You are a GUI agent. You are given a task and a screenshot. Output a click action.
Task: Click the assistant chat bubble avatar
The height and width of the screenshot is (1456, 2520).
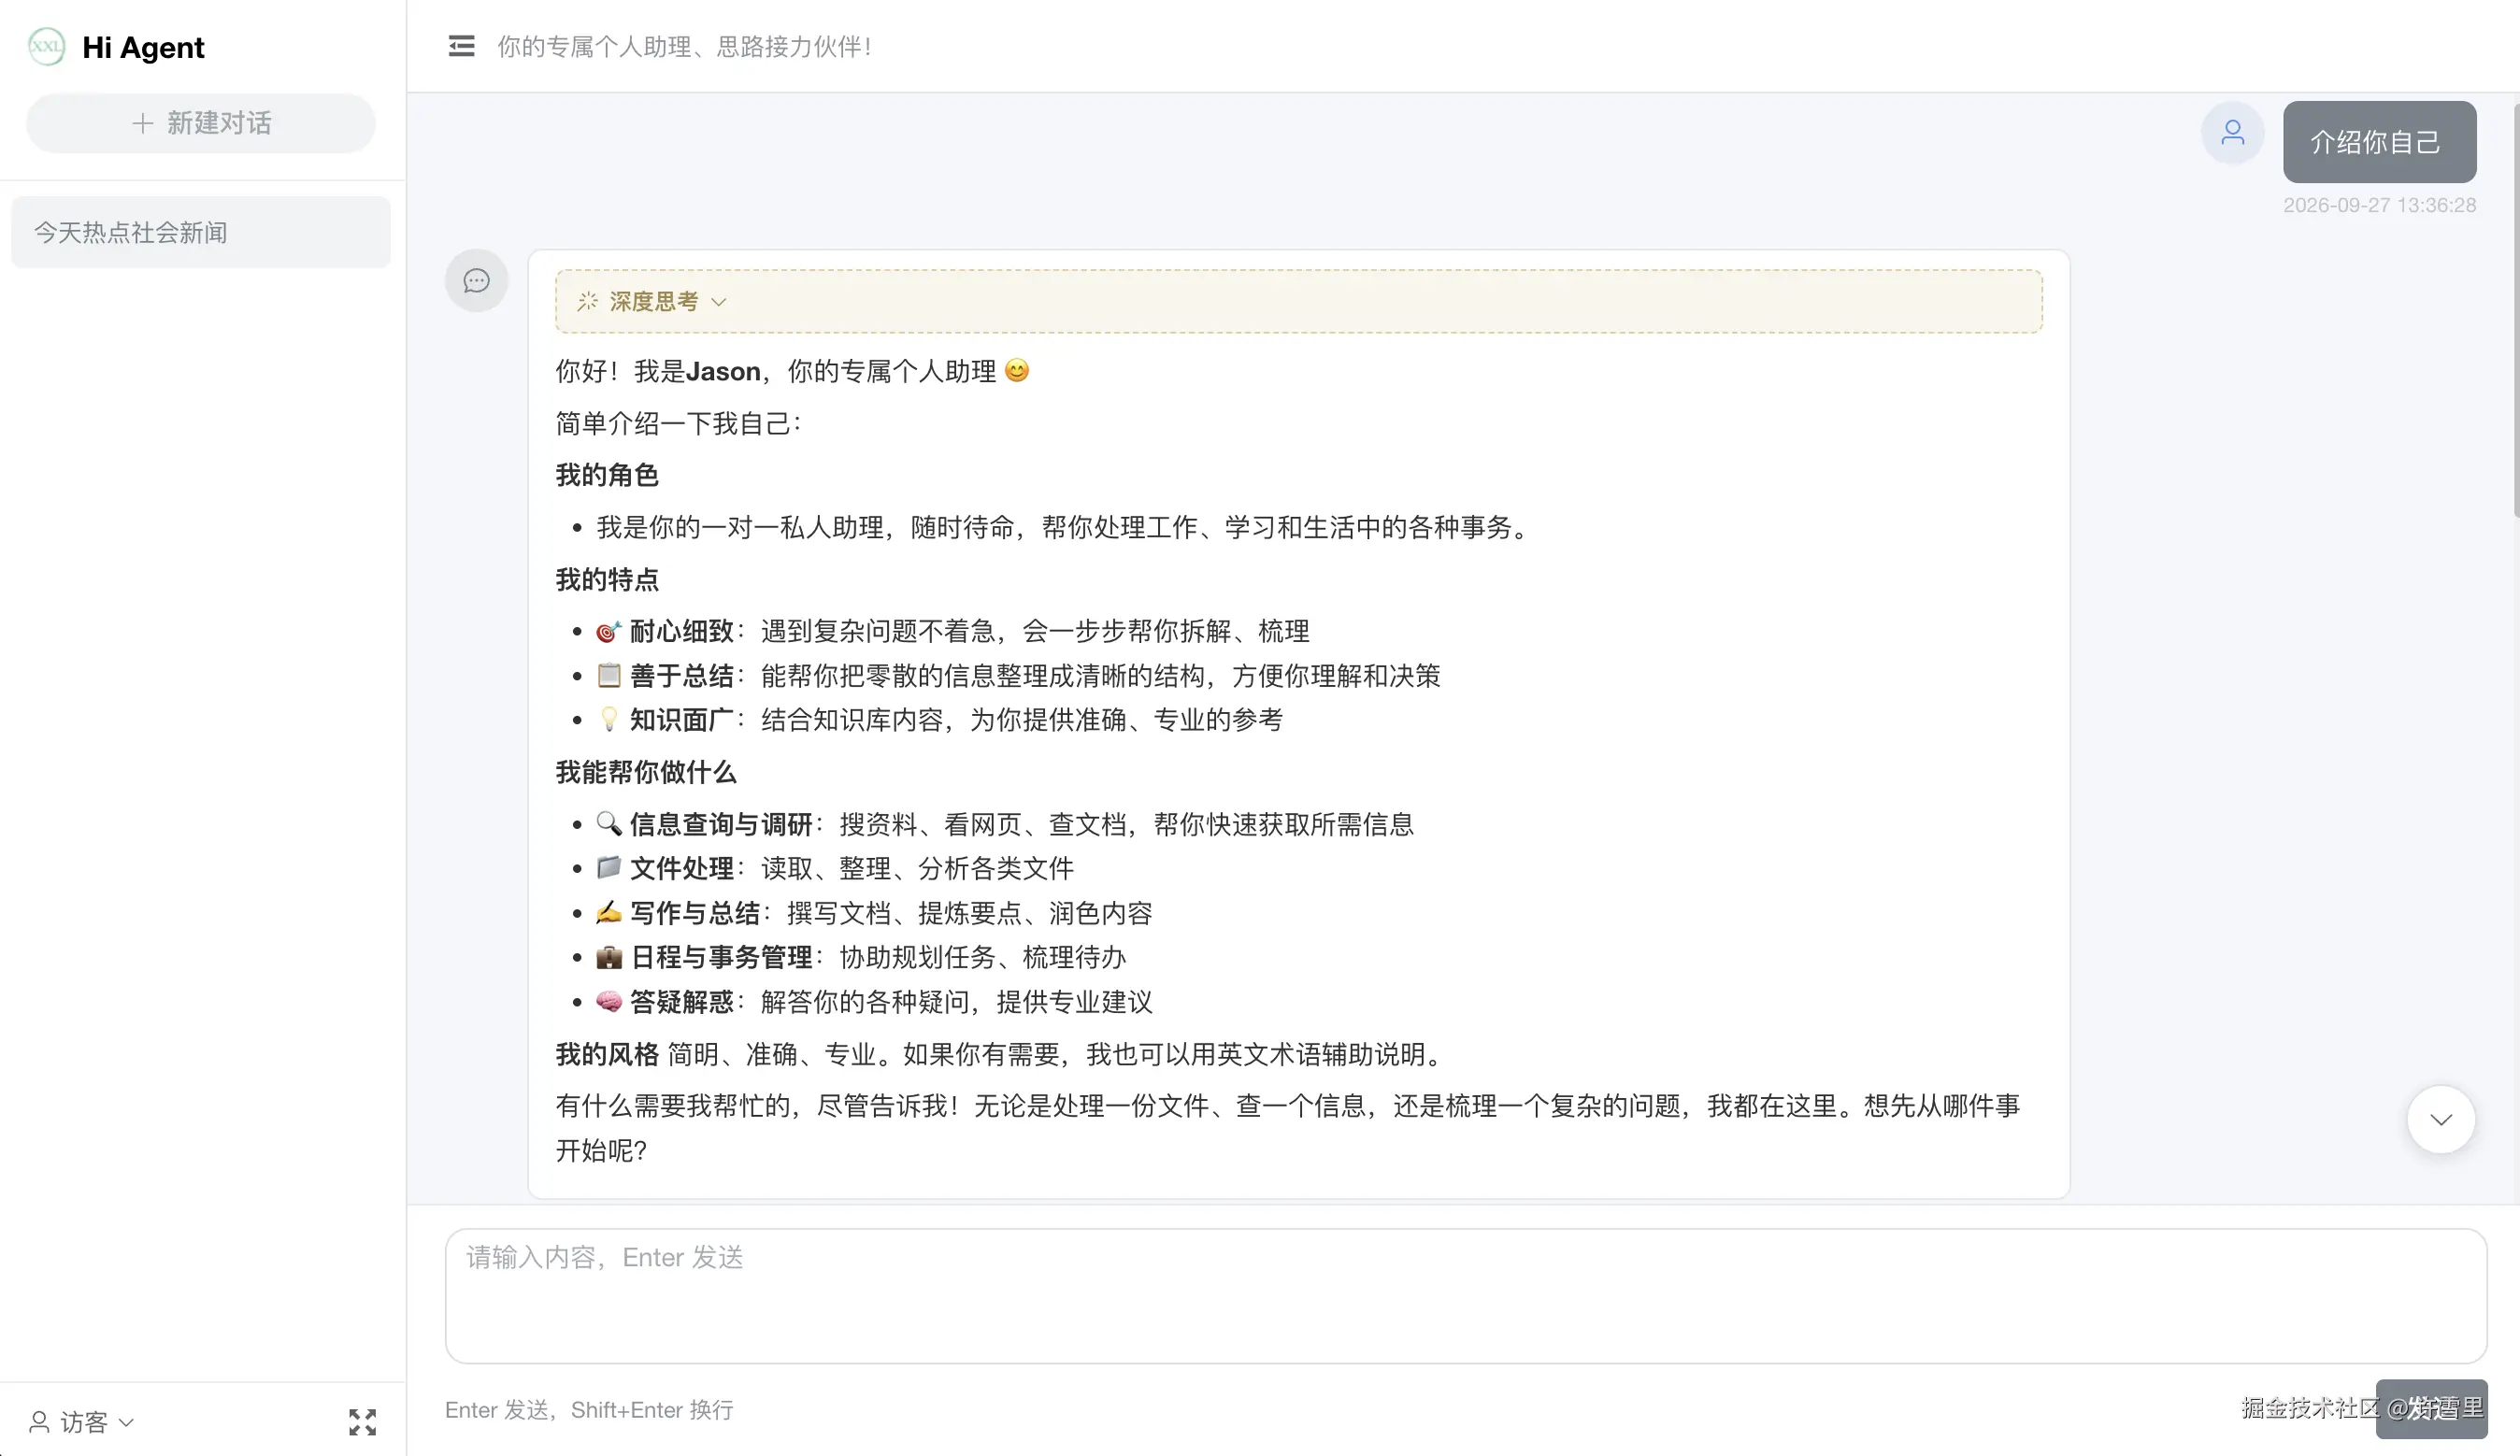[476, 280]
